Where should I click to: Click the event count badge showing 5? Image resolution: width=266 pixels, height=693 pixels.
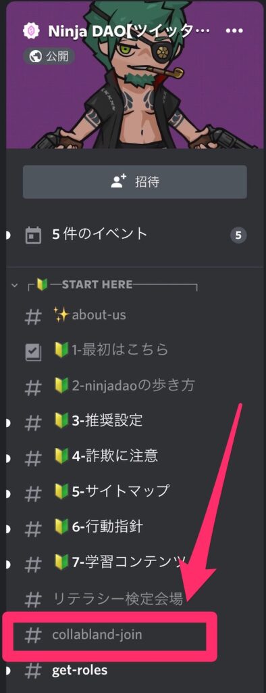coord(238,235)
